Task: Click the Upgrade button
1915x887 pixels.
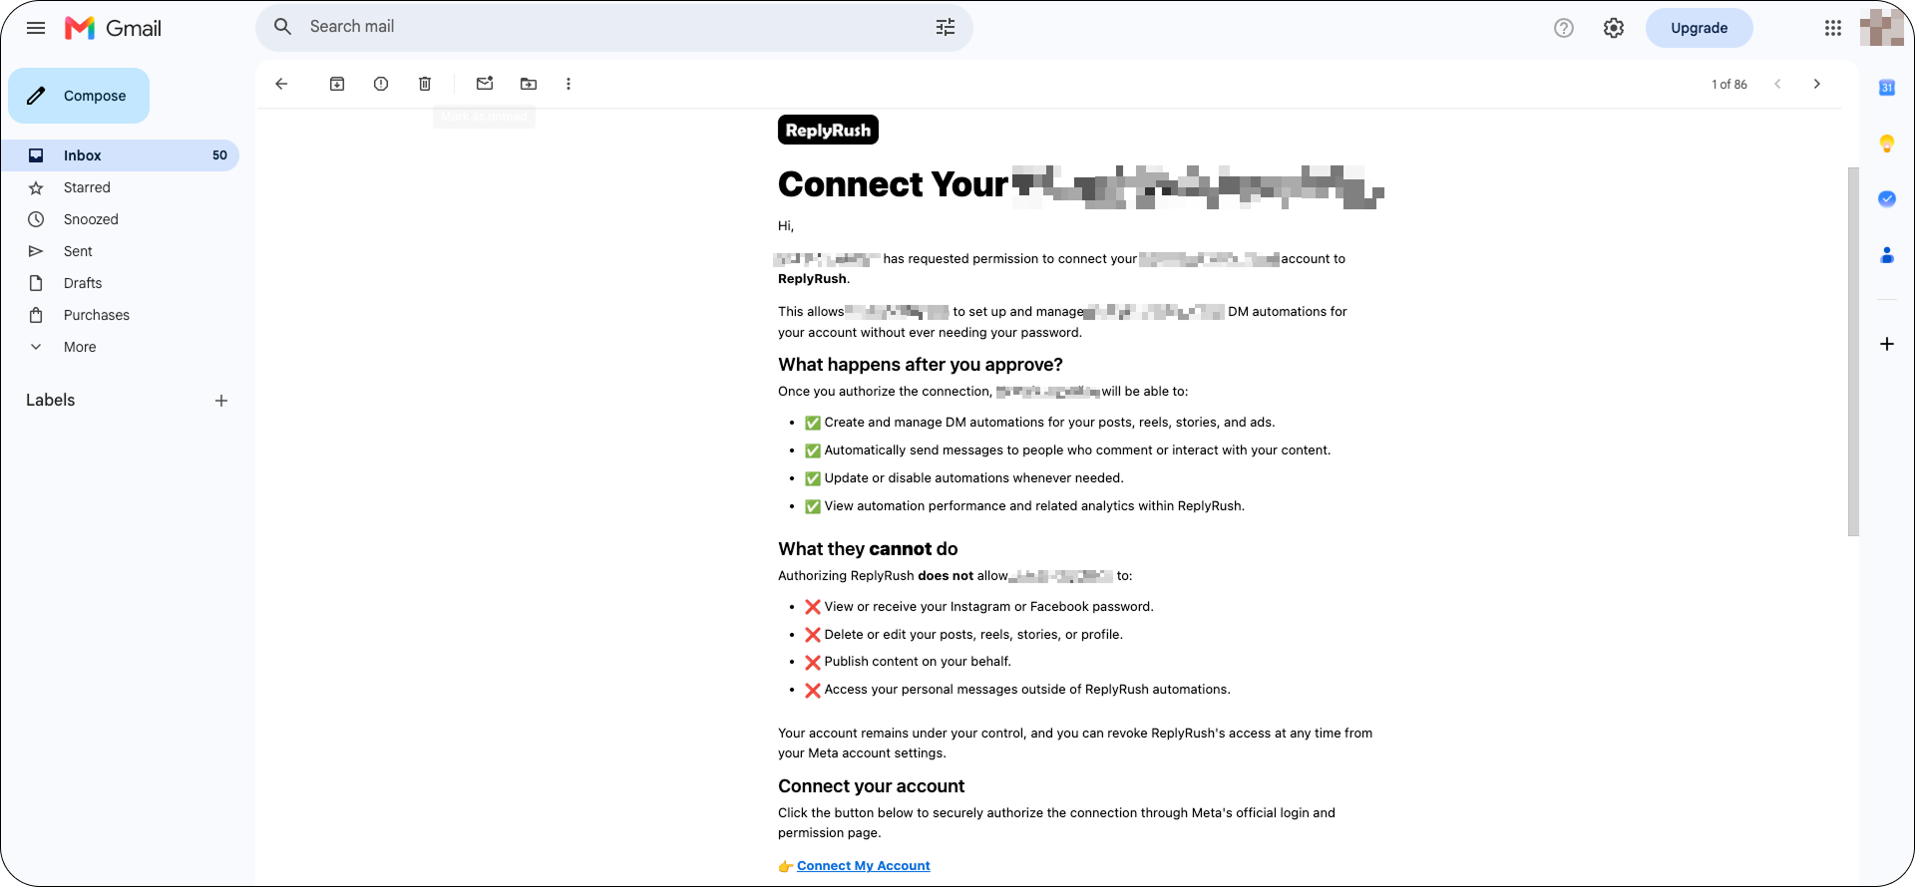Action: [x=1700, y=28]
